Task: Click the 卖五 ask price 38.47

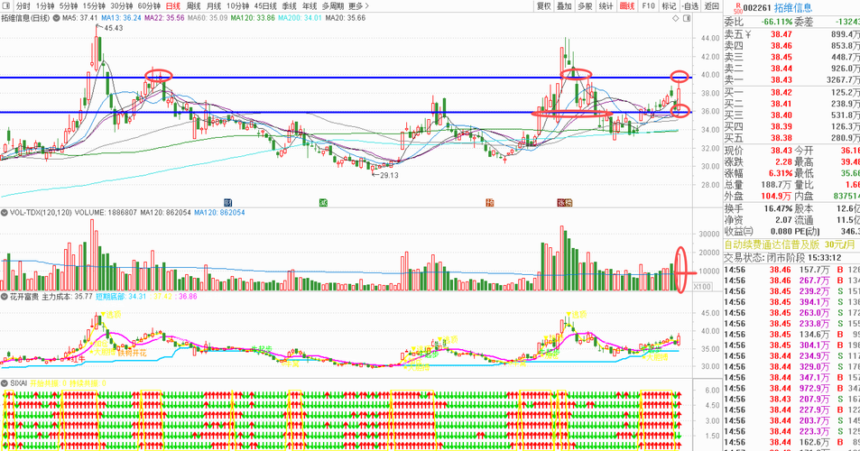Action: 781,34
